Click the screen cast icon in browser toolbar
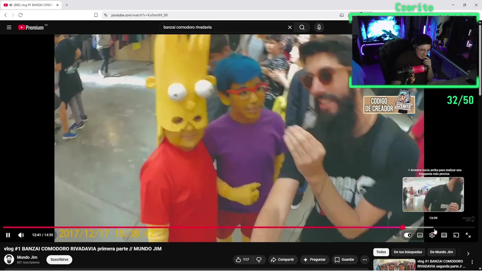Viewport: 482px width, 271px height. [x=342, y=15]
